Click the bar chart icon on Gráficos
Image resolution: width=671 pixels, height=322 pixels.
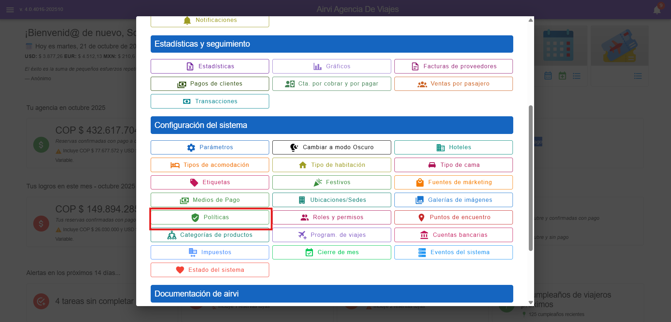(317, 66)
